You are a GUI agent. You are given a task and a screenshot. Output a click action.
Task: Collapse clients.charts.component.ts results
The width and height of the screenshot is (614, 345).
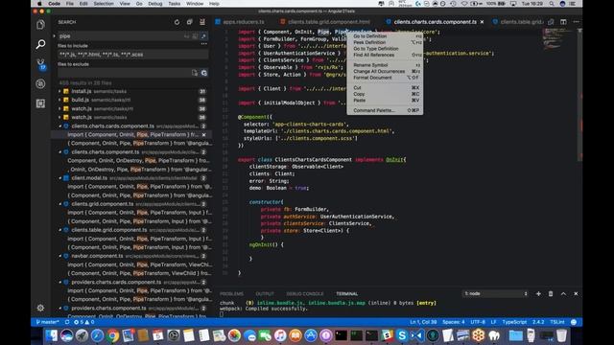59,151
